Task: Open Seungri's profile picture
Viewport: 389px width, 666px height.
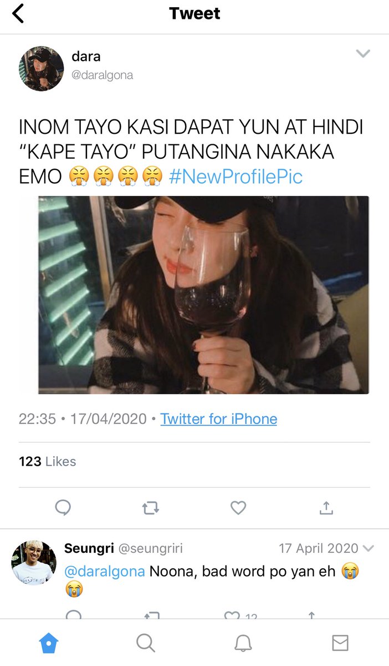Action: 34,563
